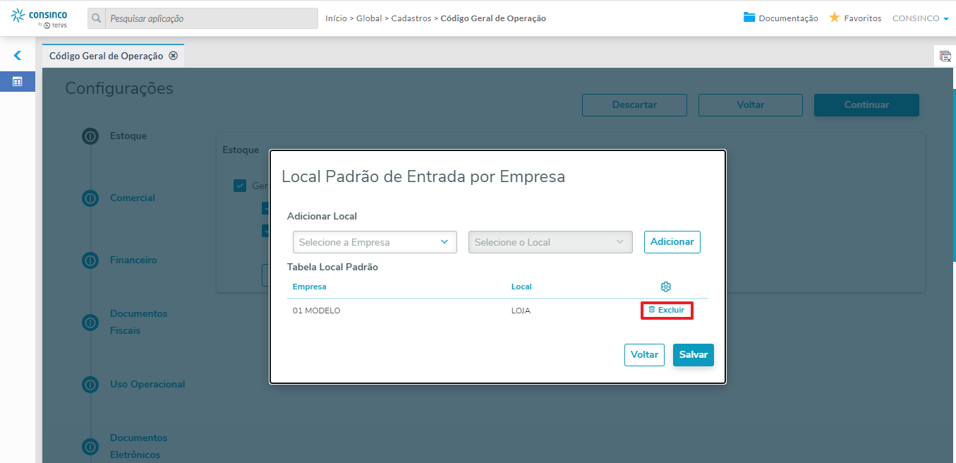
Task: Open the Financeiro configuration step label
Action: (133, 260)
